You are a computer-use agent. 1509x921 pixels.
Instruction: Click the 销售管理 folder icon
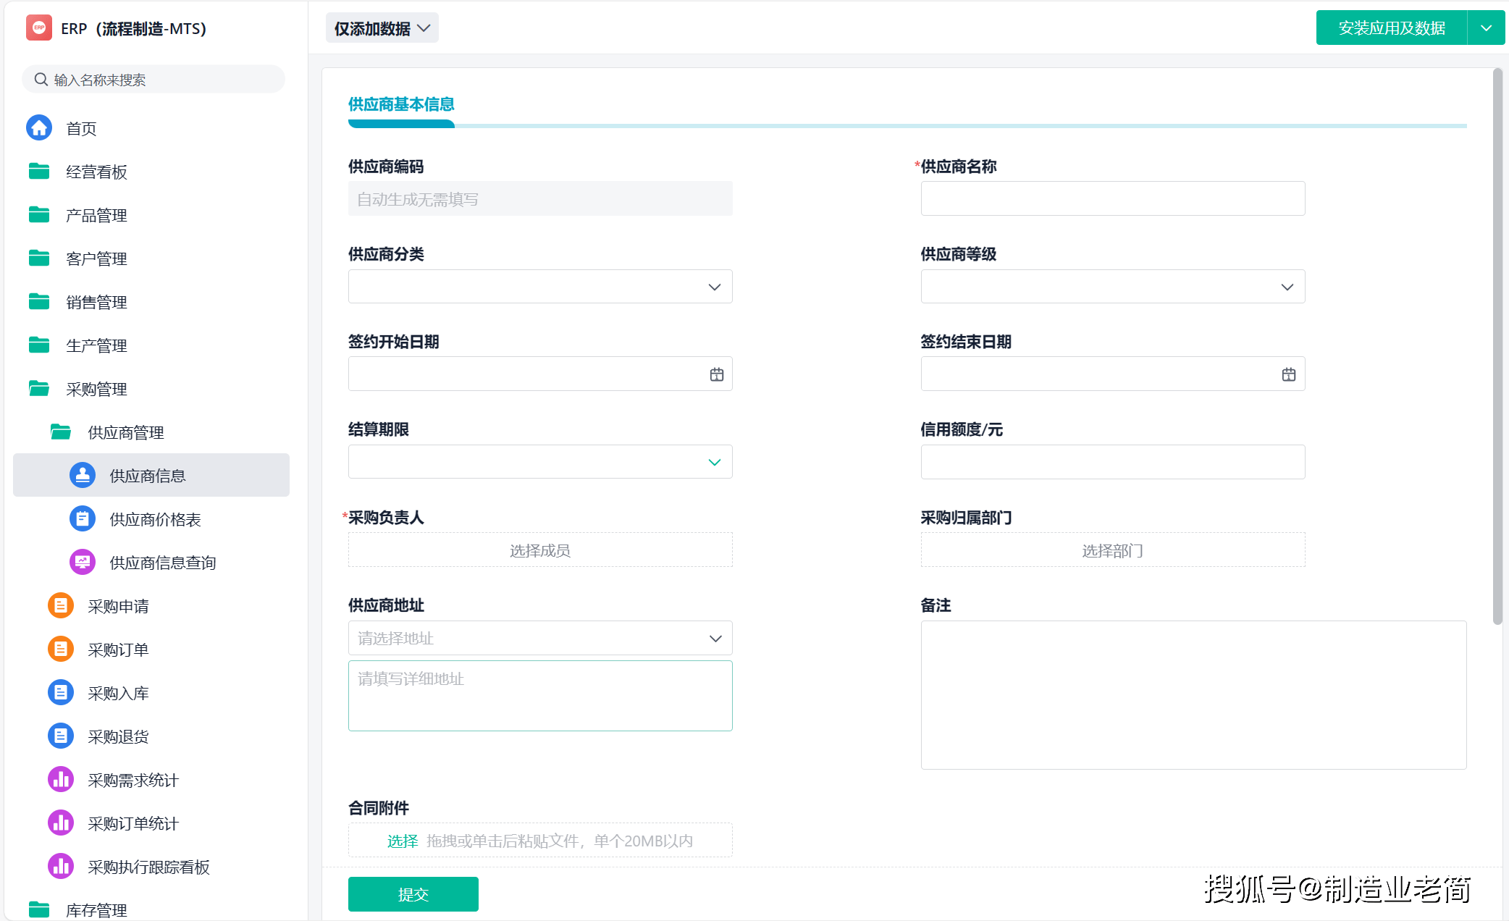point(39,302)
